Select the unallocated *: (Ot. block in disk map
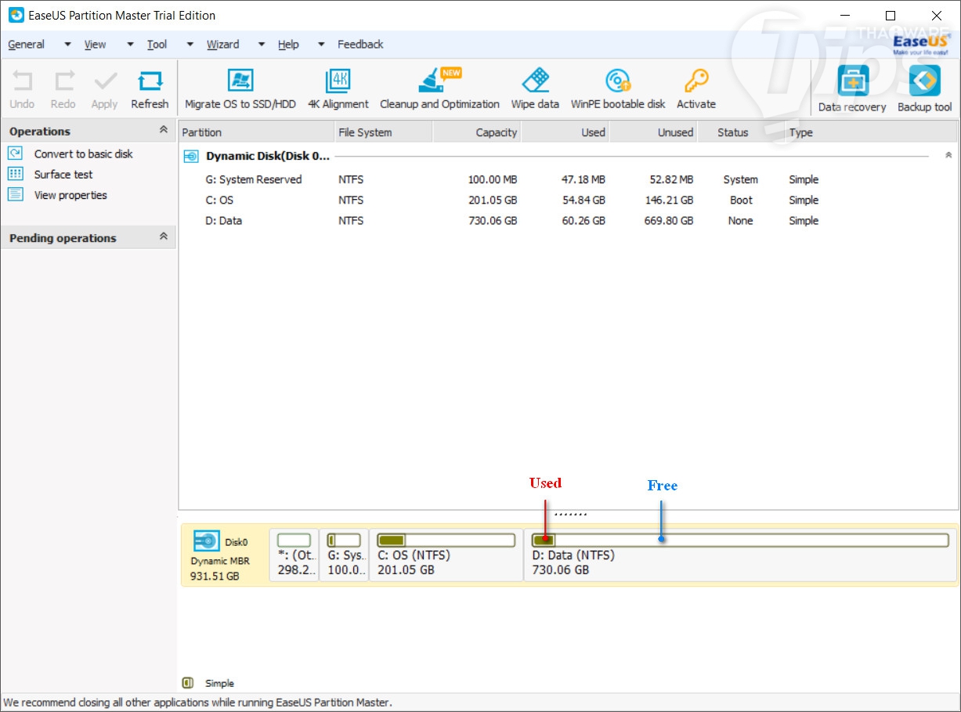Screen dimensions: 961x712 (294, 555)
